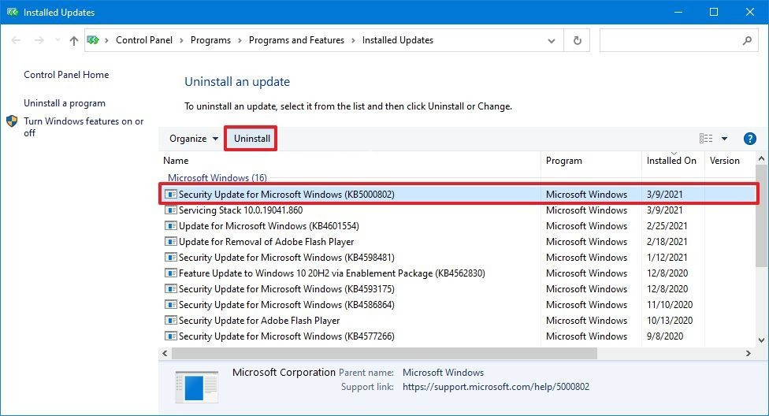Go back using the Back arrow
Image resolution: width=769 pixels, height=416 pixels.
coord(16,40)
